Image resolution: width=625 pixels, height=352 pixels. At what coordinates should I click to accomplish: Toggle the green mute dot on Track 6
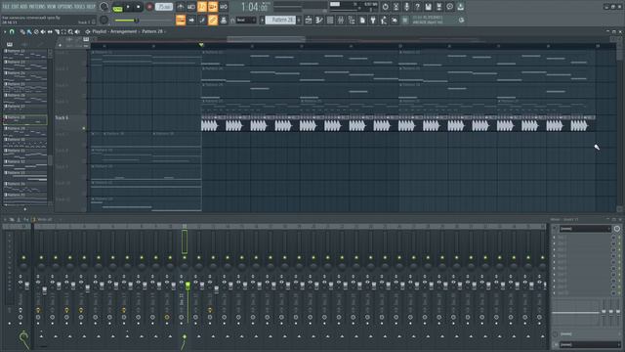pyautogui.click(x=84, y=128)
